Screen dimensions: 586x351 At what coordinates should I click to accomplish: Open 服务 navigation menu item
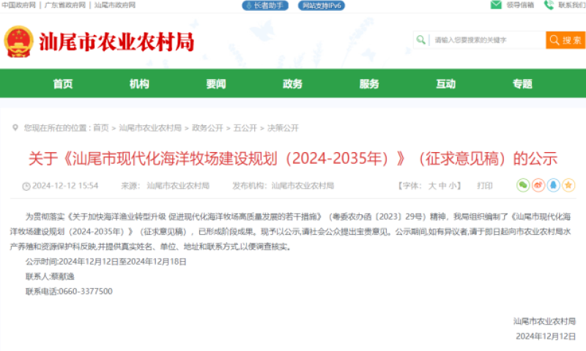(369, 83)
